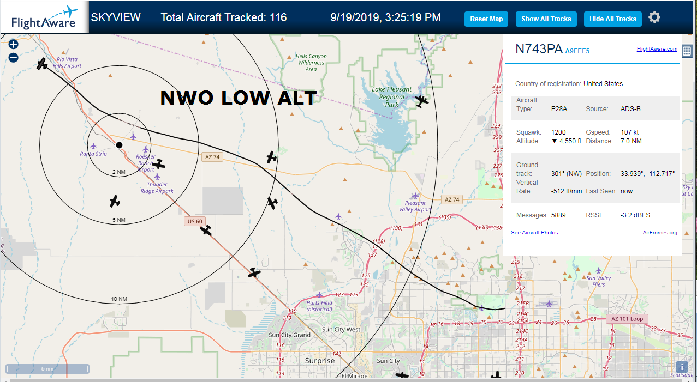Viewport: 697px width, 382px height.
Task: Click the Surprise city label
Action: coord(320,361)
